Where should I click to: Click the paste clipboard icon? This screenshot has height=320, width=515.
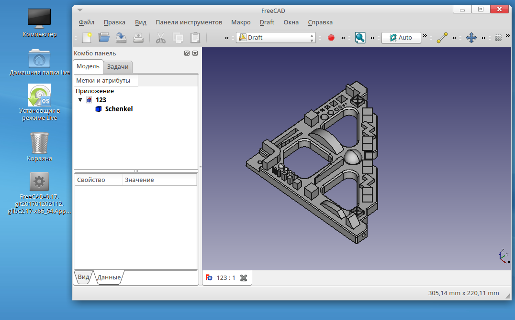click(x=195, y=38)
